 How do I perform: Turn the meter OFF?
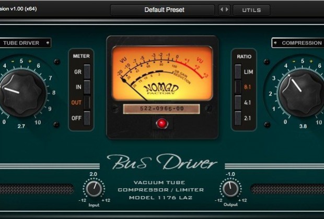pyautogui.click(x=87, y=118)
